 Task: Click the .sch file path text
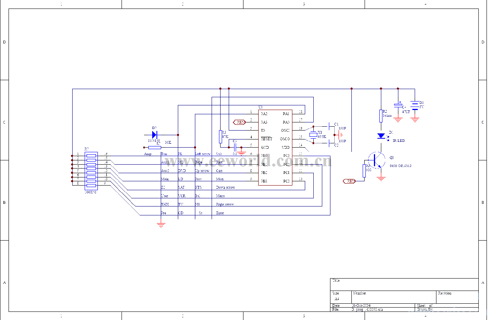click(x=367, y=310)
